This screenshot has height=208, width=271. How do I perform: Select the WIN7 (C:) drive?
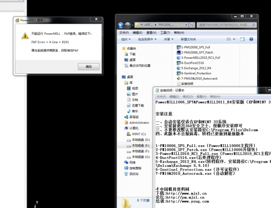[x=137, y=134]
